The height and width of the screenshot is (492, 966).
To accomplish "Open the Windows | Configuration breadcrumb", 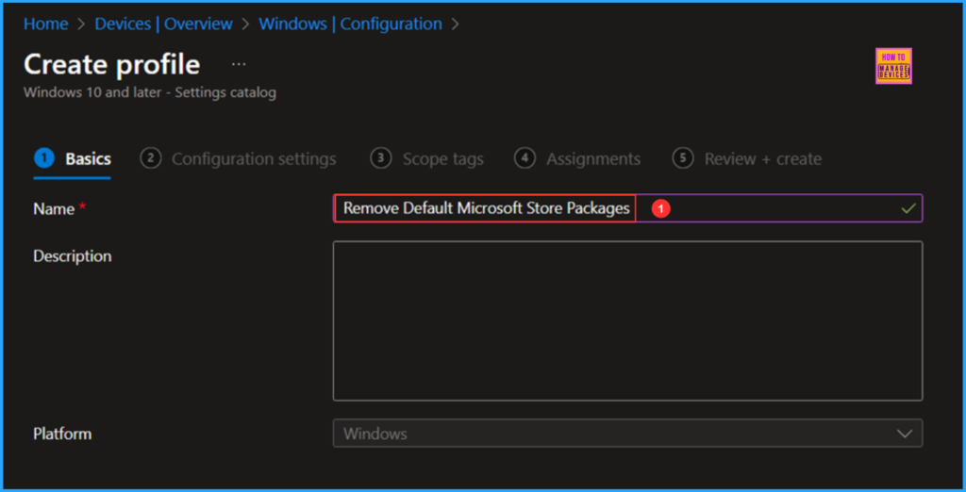I will (x=350, y=24).
